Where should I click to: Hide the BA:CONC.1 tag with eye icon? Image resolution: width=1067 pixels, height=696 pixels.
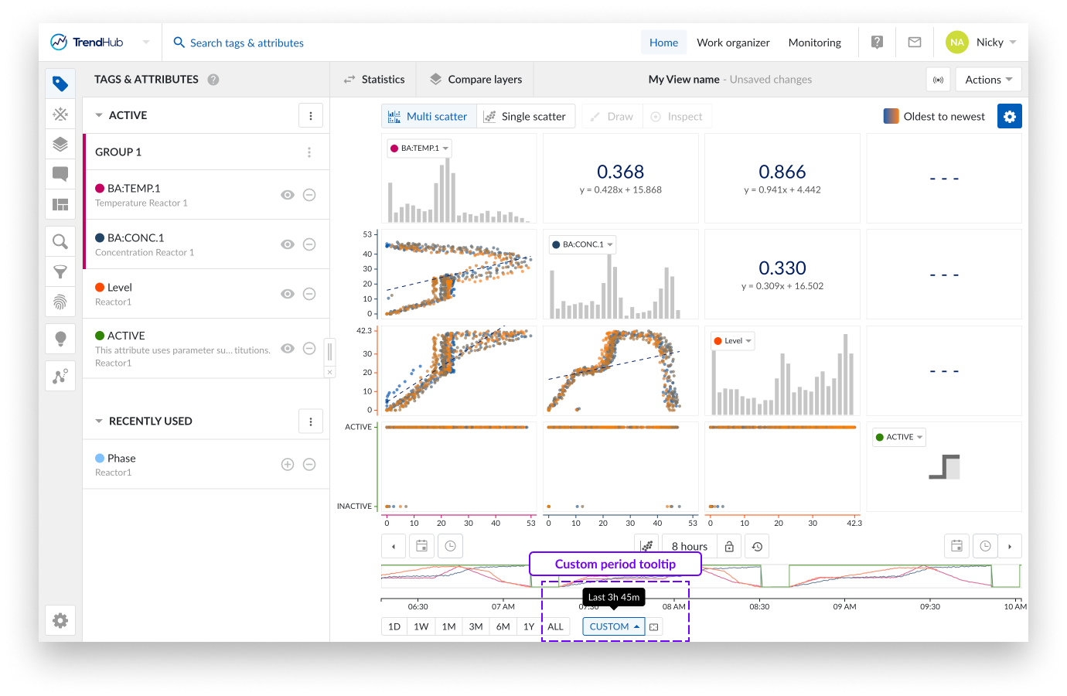point(288,244)
